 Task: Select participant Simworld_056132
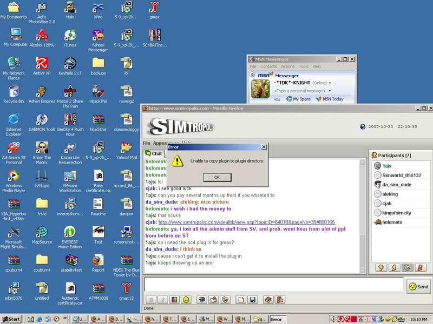pos(401,175)
